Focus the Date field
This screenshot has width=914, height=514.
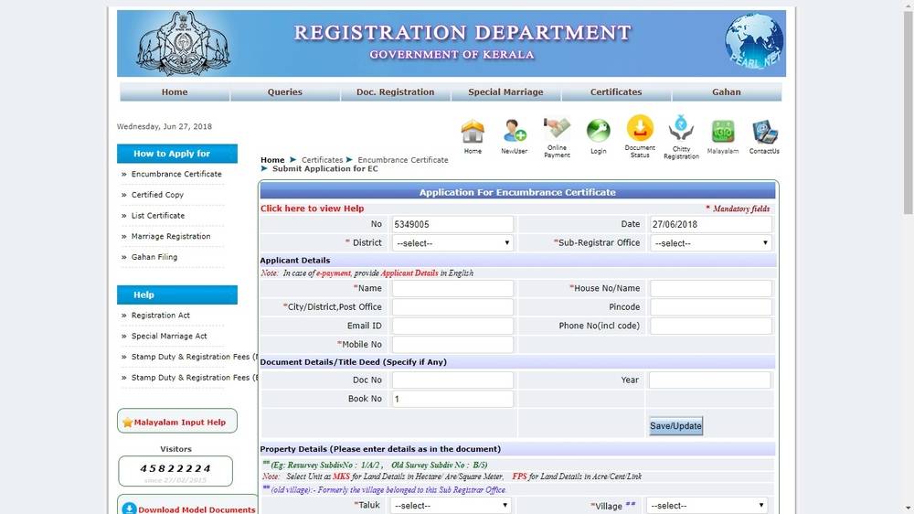coord(710,224)
